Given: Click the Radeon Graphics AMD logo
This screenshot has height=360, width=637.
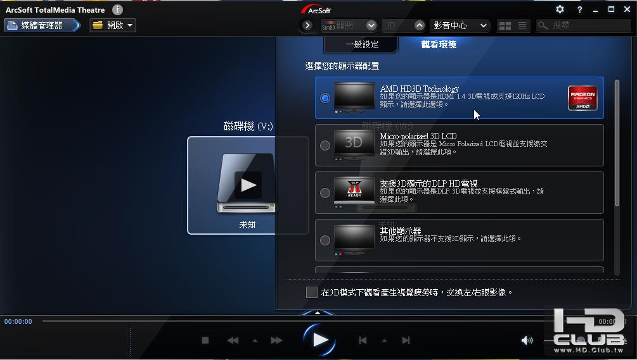Looking at the screenshot, I should [582, 97].
